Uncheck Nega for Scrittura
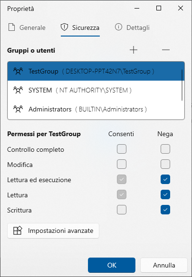This screenshot has width=192, height=277. (x=165, y=210)
